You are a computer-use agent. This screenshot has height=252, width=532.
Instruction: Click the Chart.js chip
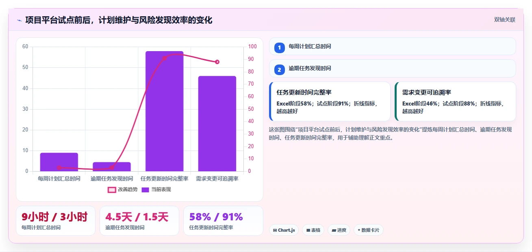tap(284, 230)
